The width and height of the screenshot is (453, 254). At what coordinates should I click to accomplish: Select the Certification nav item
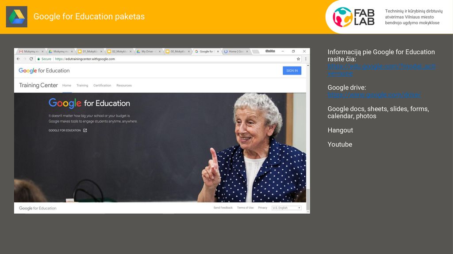click(x=102, y=86)
